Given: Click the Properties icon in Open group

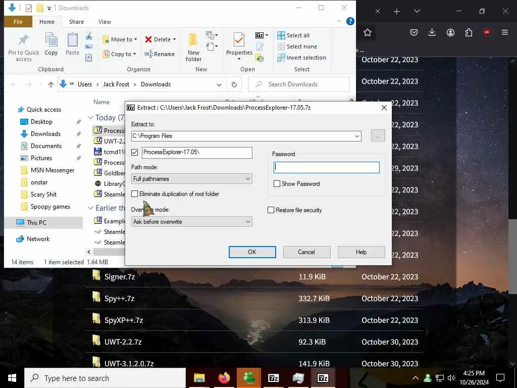Looking at the screenshot, I should click(x=239, y=40).
